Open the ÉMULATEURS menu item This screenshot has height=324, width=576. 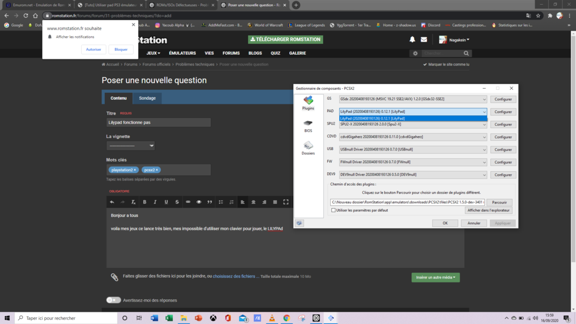click(x=182, y=53)
